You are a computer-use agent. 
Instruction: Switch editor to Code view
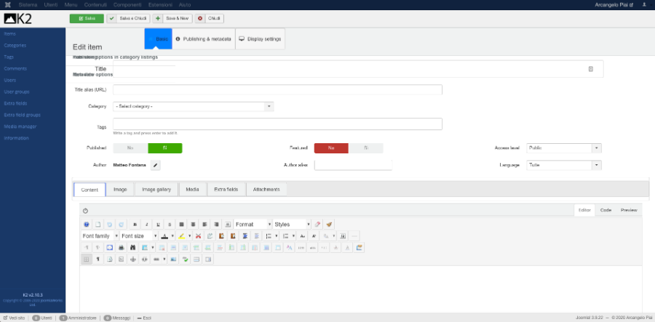(606, 210)
